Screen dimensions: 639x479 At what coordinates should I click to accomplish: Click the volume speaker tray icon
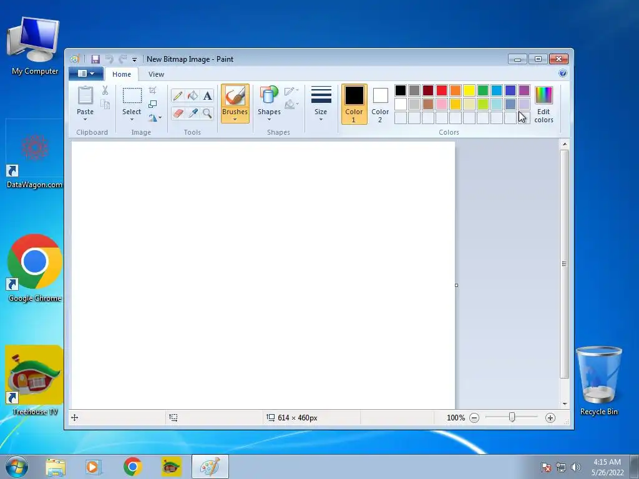(575, 467)
